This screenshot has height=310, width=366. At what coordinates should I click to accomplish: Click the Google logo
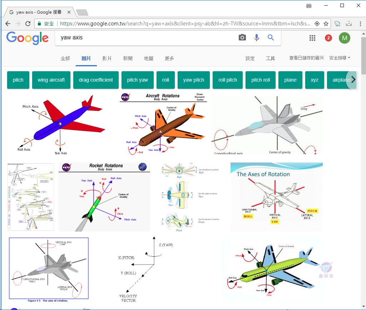click(28, 38)
